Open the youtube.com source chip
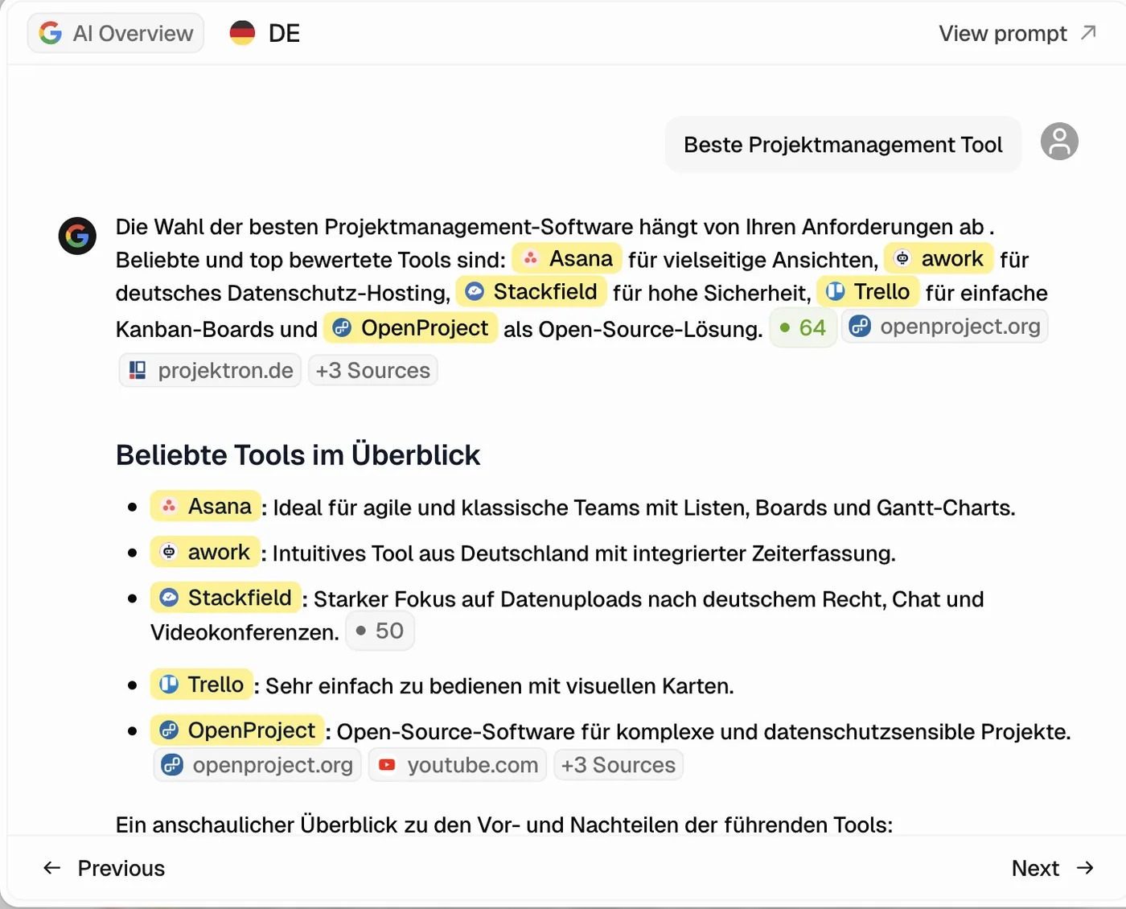Viewport: 1126px width, 909px height. click(458, 765)
